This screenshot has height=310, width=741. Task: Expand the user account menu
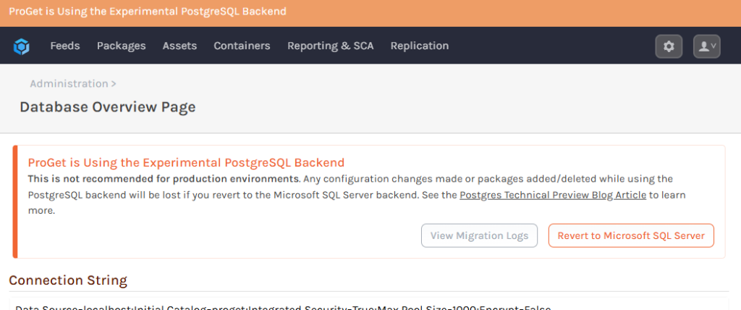coord(706,46)
